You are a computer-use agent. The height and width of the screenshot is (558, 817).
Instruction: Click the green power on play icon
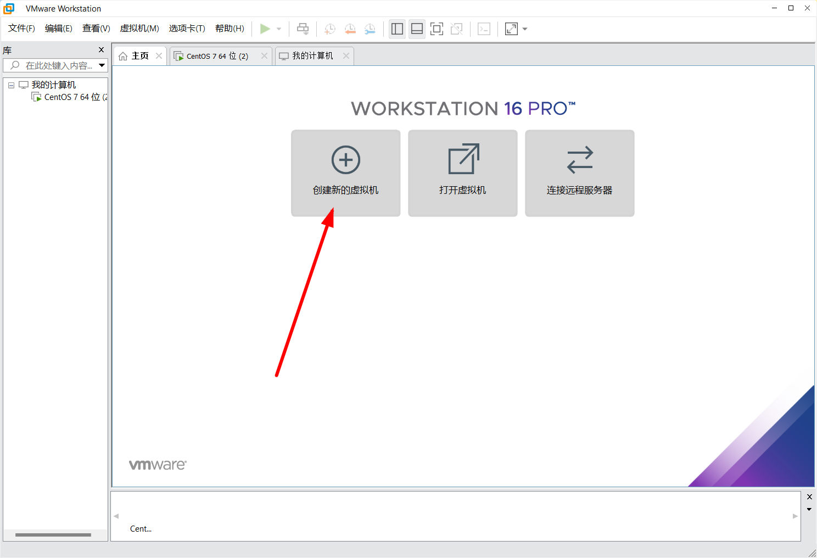tap(265, 29)
